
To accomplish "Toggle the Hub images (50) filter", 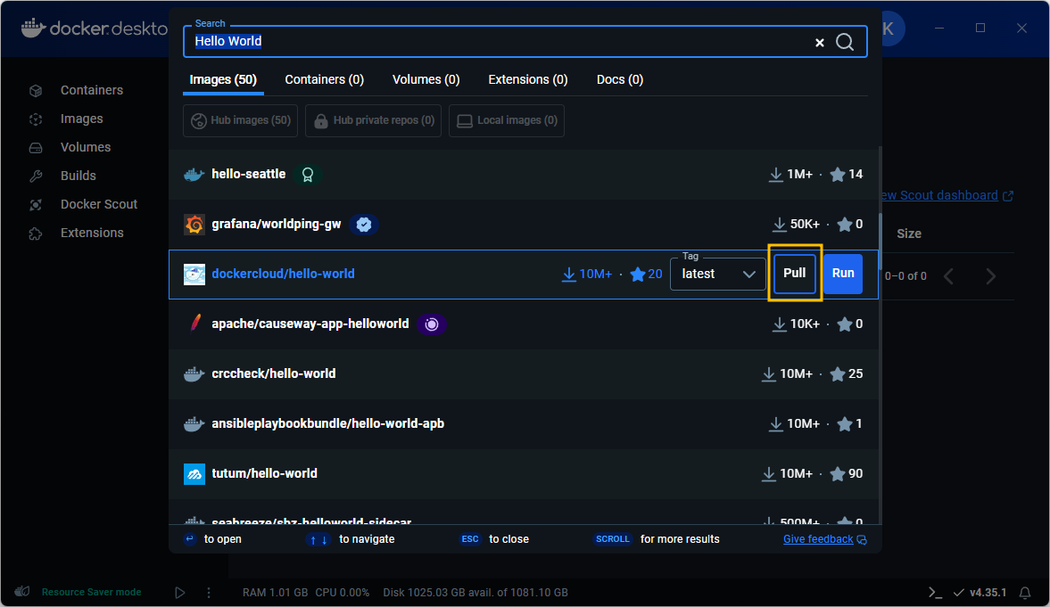I will (240, 120).
